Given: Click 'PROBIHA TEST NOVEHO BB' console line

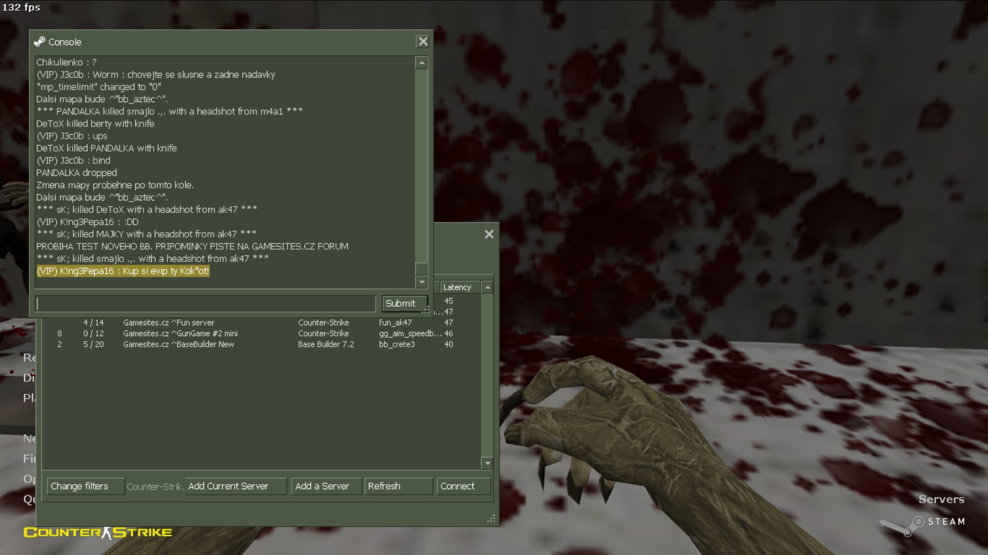Looking at the screenshot, I should point(192,246).
